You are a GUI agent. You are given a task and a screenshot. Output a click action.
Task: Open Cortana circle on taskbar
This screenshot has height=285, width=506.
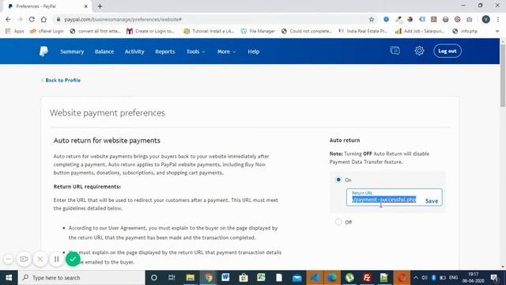click(154, 278)
